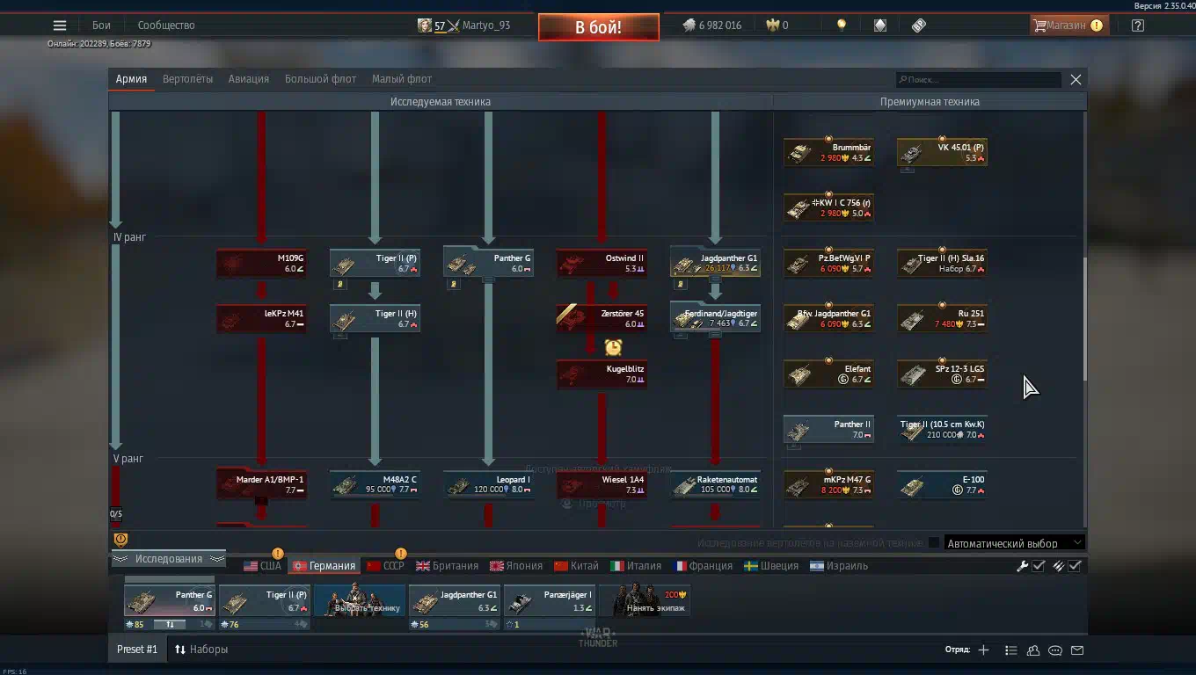Click the Поиск search field
The image size is (1196, 675).
pos(978,79)
